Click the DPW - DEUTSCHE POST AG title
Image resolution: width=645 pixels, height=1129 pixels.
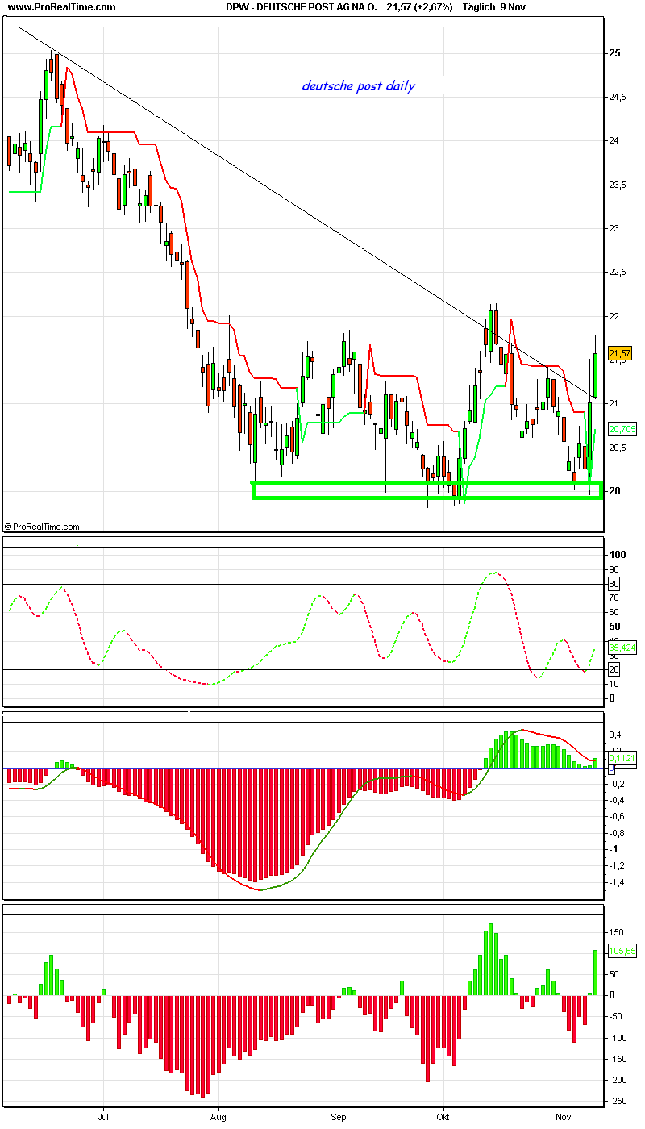(302, 8)
